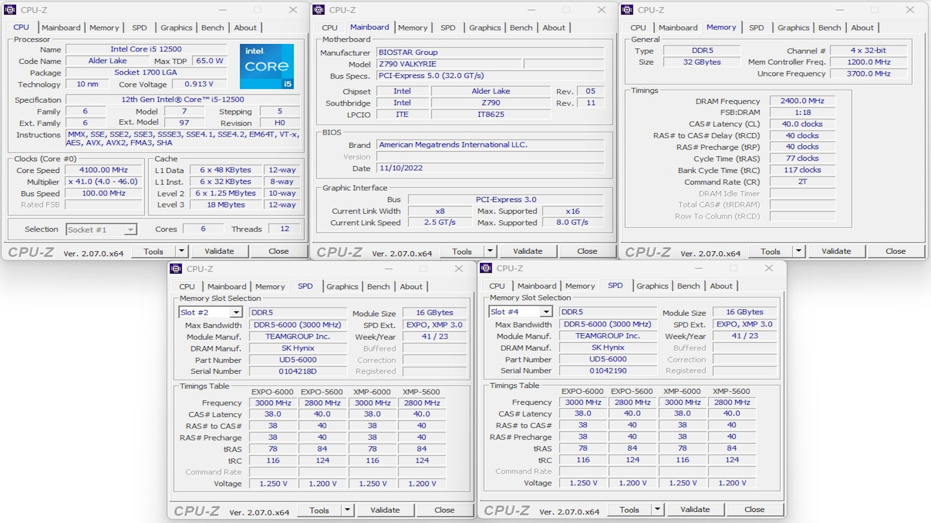Click the Validate button in the CPU window
Screen dimensions: 931x523
pos(220,251)
